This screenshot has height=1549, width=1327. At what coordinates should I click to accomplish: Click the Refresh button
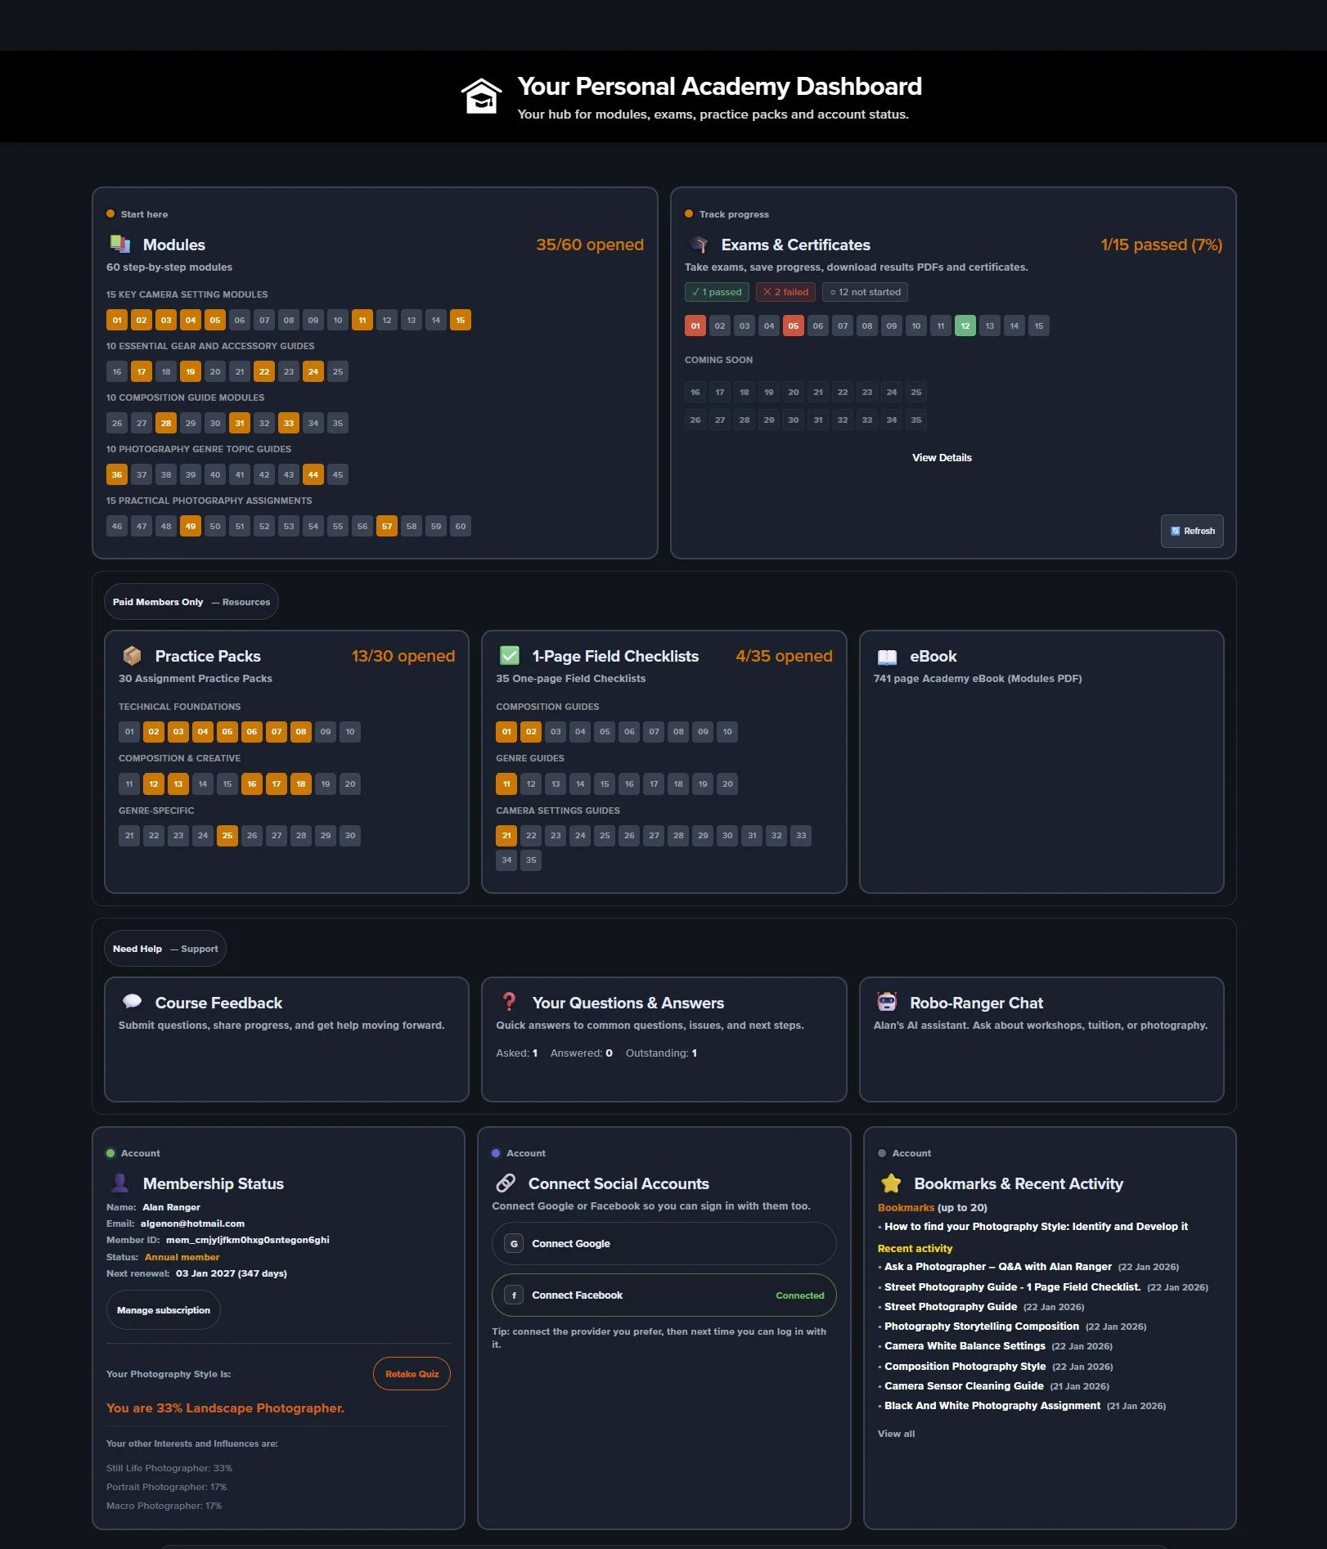point(1192,531)
